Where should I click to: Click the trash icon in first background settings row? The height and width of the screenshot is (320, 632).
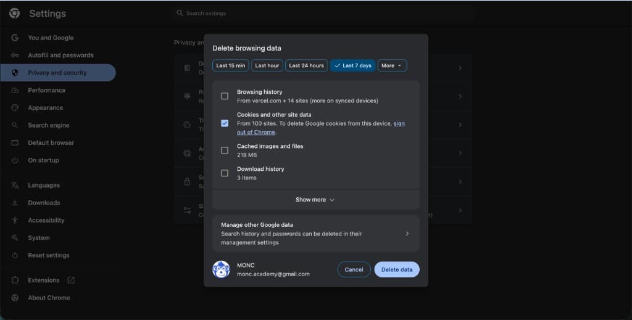(187, 68)
